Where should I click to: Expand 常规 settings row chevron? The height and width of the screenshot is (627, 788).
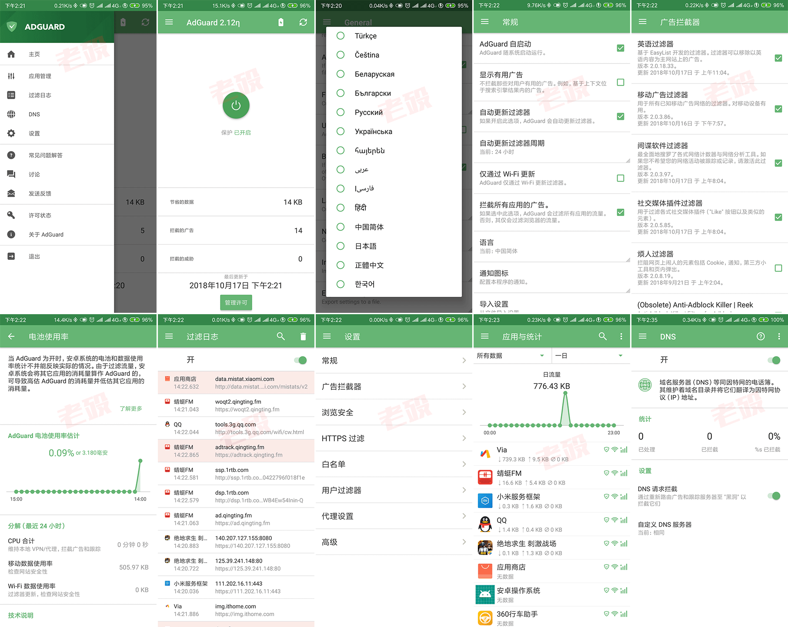464,360
